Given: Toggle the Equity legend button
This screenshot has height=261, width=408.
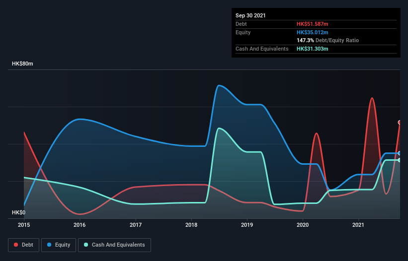Looking at the screenshot, I should 59,245.
